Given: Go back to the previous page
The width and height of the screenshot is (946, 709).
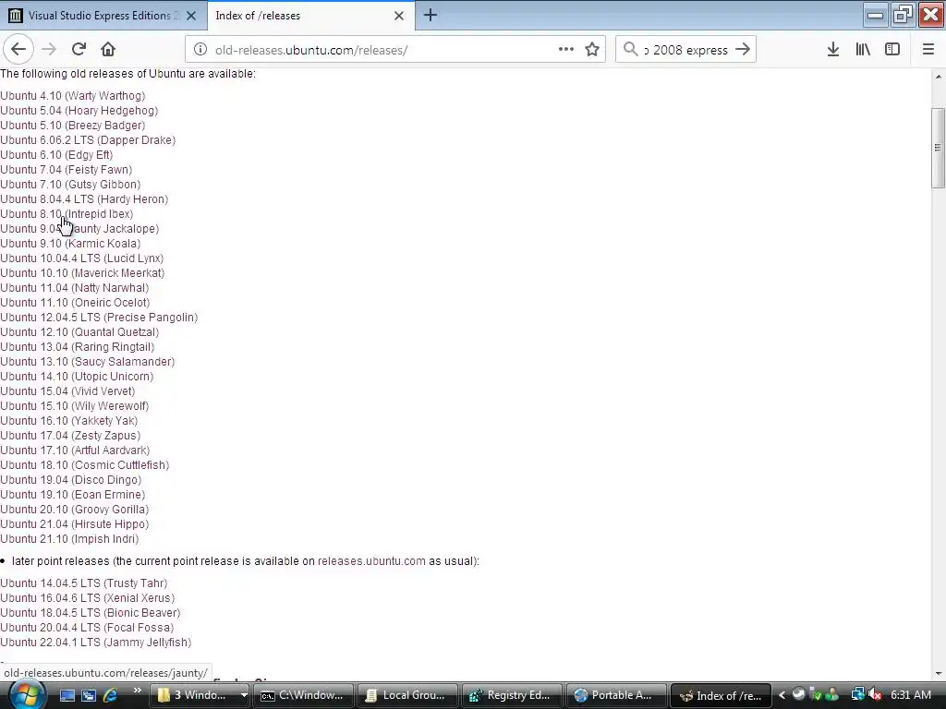Looking at the screenshot, I should tap(18, 50).
